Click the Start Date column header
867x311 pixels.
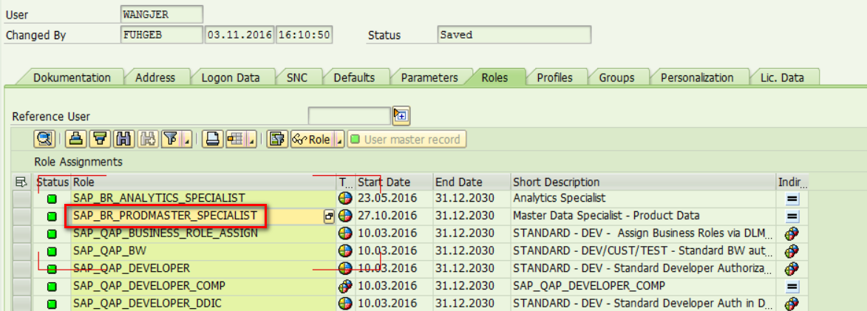click(394, 182)
